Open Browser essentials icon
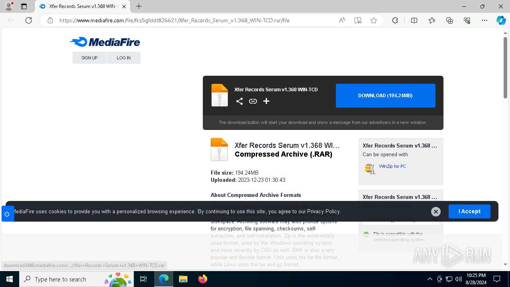The image size is (510, 287). pos(467,20)
